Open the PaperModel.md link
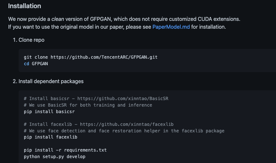The width and height of the screenshot is (276, 163). 171,27
